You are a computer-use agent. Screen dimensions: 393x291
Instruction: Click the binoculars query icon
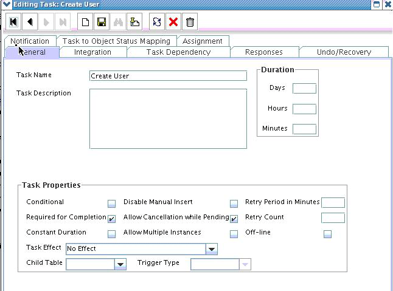click(118, 22)
